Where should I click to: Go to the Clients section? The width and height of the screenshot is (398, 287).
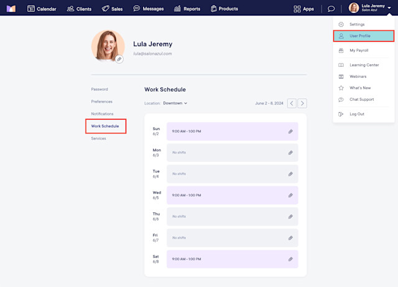pyautogui.click(x=79, y=9)
